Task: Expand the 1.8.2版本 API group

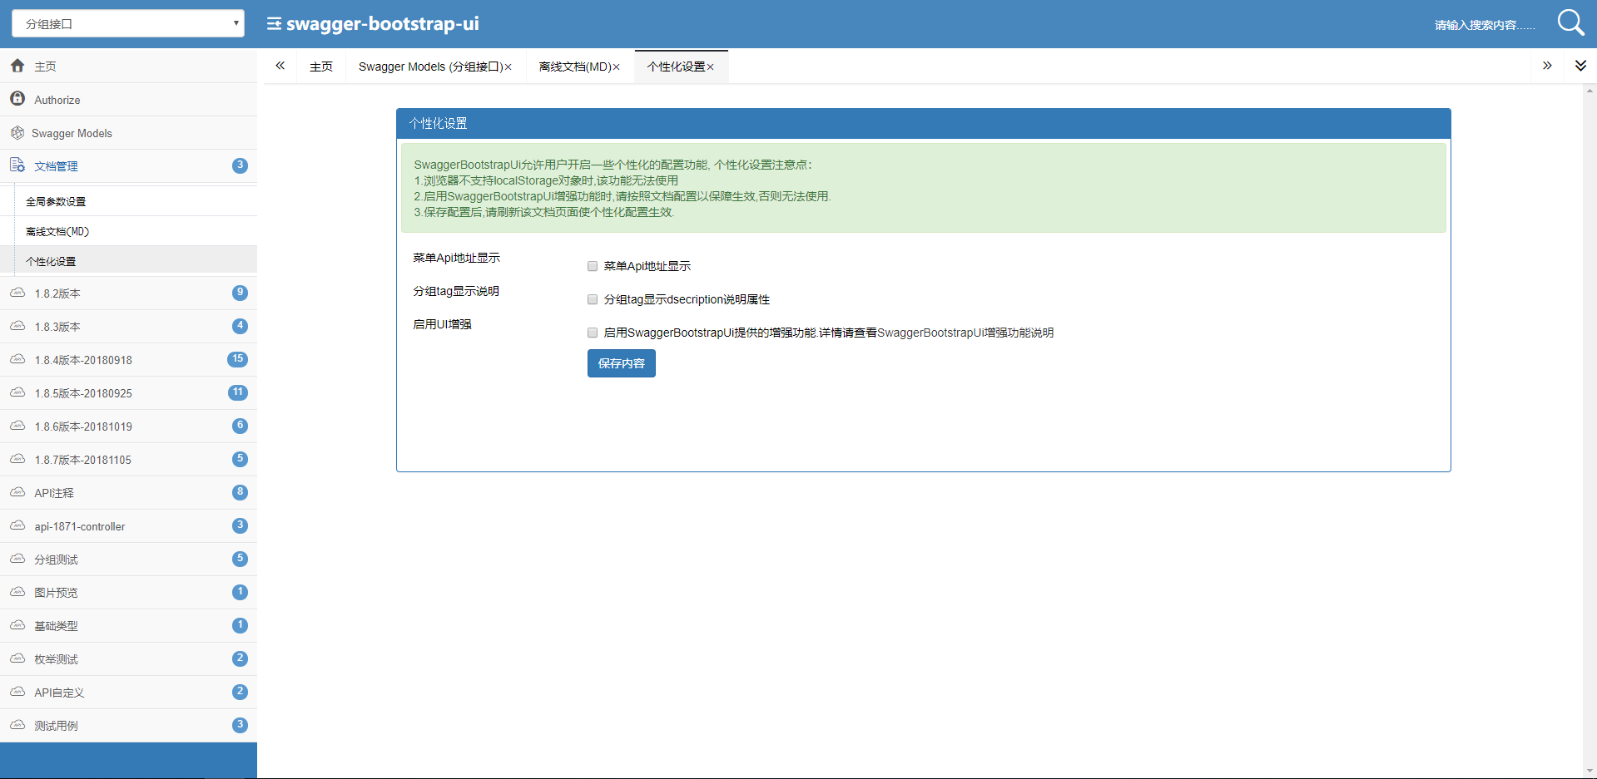Action: point(128,293)
